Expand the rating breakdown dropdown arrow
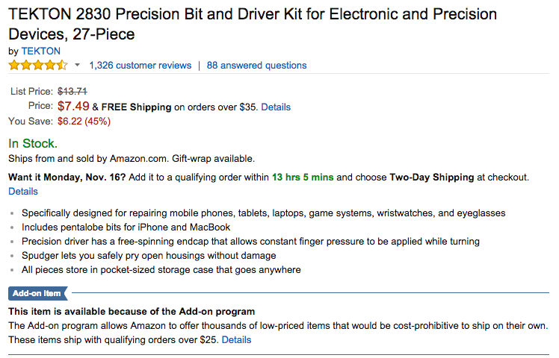 (77, 66)
